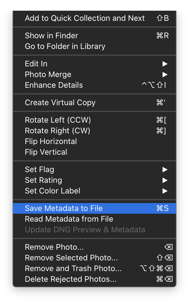Select Flip Horizontal
Image resolution: width=189 pixels, height=302 pixels.
pyautogui.click(x=51, y=141)
